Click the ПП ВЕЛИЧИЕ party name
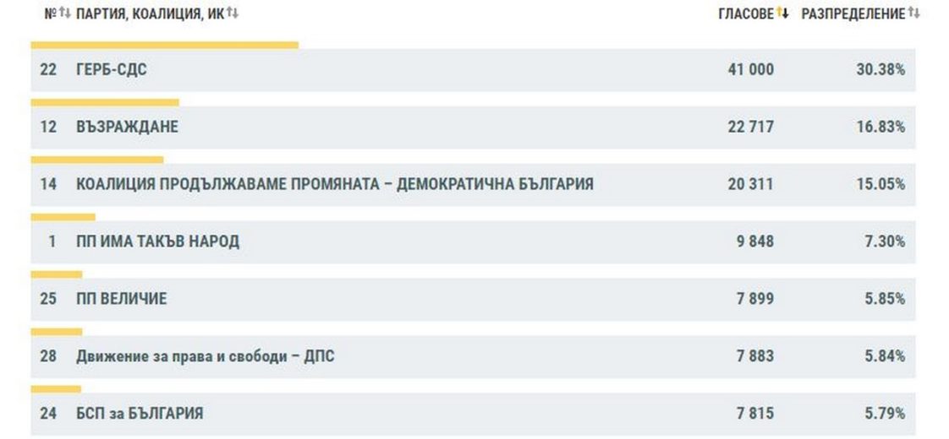The height and width of the screenshot is (439, 949). click(121, 299)
